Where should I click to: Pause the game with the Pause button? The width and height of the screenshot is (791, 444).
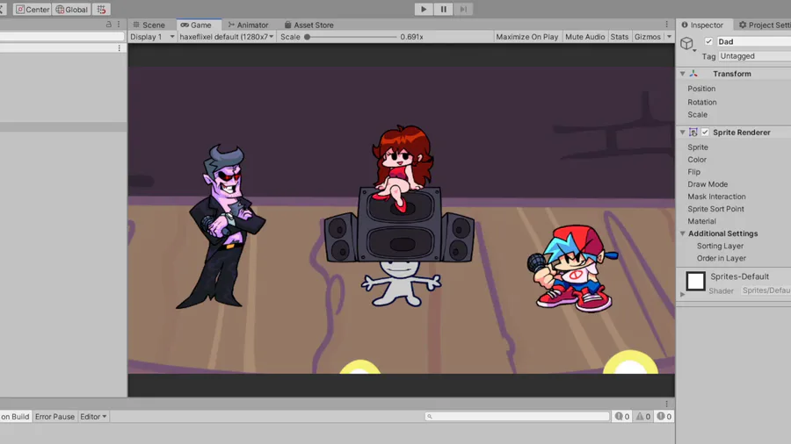point(444,9)
